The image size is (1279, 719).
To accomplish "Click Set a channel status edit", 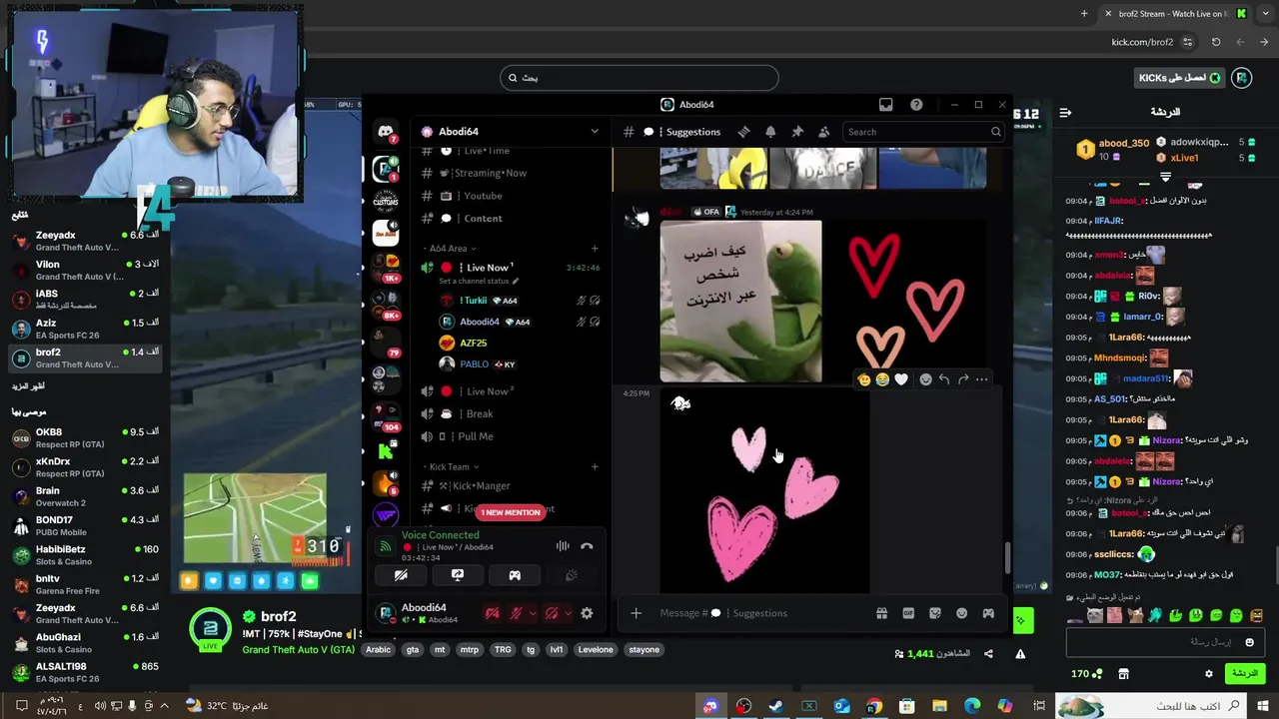I will point(479,282).
